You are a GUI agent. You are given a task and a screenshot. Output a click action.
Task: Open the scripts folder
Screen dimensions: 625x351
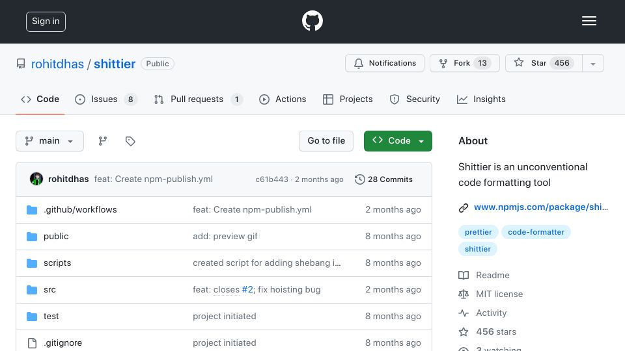click(x=57, y=263)
